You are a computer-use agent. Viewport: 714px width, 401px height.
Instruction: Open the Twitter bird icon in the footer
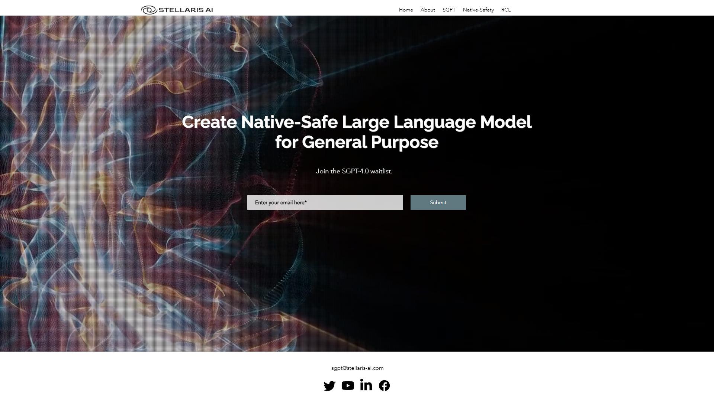[x=329, y=386]
